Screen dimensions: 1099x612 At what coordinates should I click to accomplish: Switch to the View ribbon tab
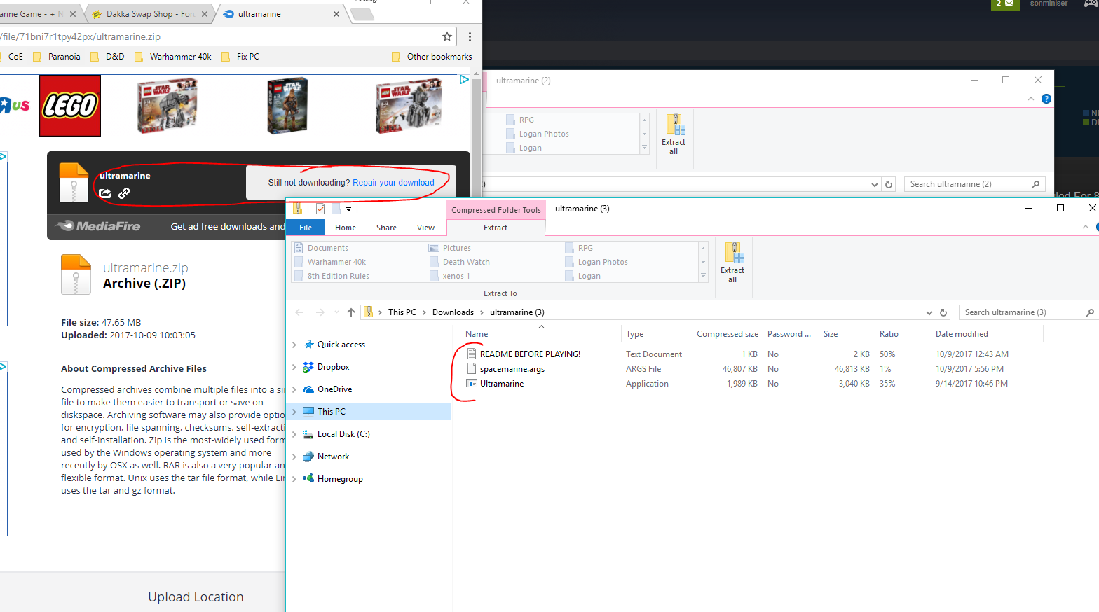point(425,228)
